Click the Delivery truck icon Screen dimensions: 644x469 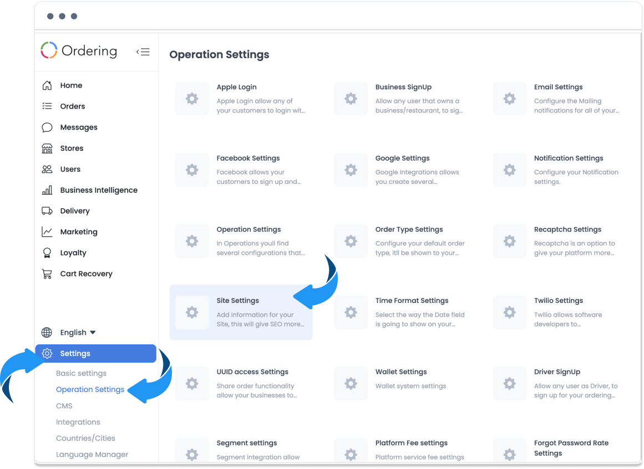[x=47, y=211]
